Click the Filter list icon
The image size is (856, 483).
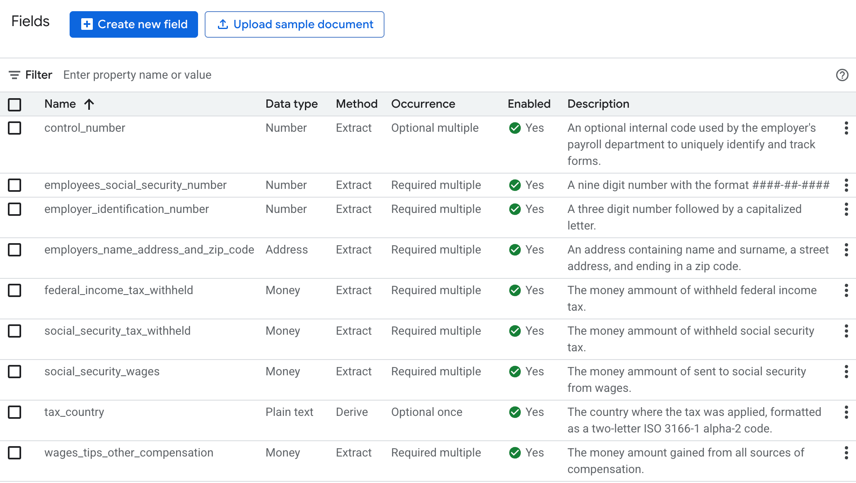[x=15, y=75]
